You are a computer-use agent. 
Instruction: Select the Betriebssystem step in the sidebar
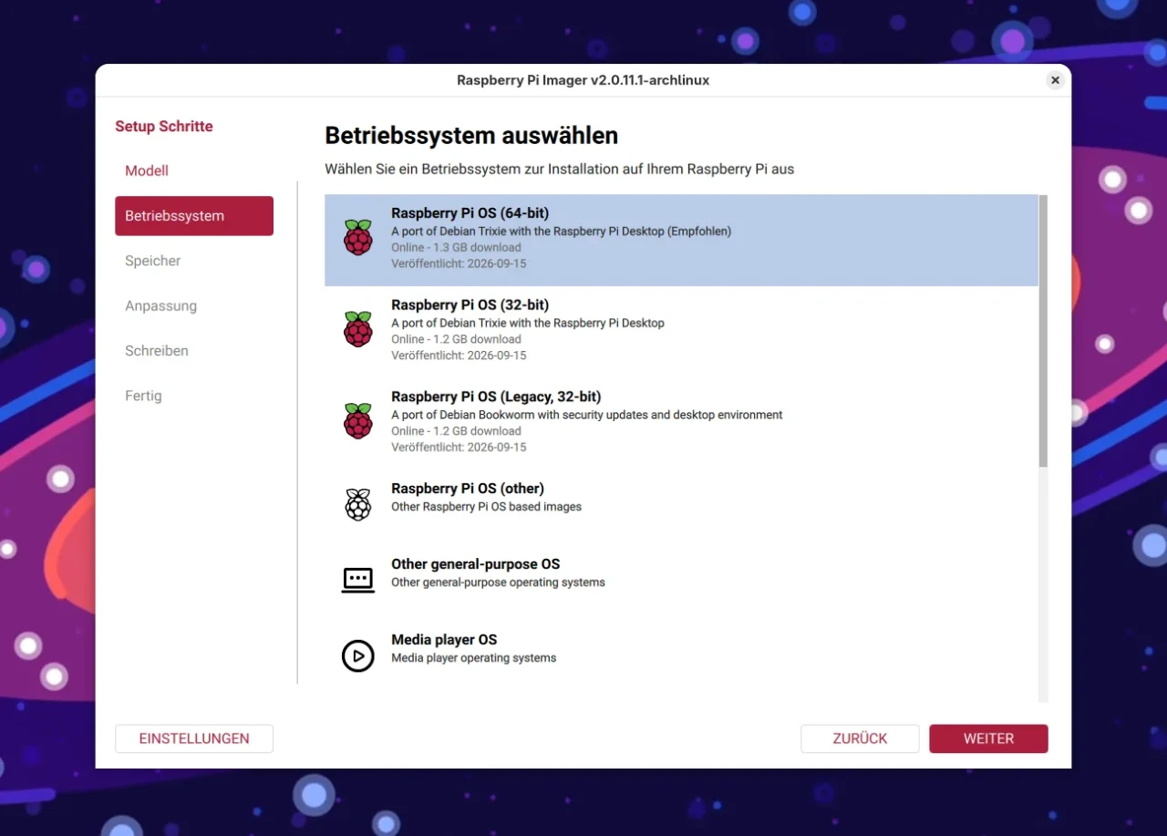click(x=194, y=216)
